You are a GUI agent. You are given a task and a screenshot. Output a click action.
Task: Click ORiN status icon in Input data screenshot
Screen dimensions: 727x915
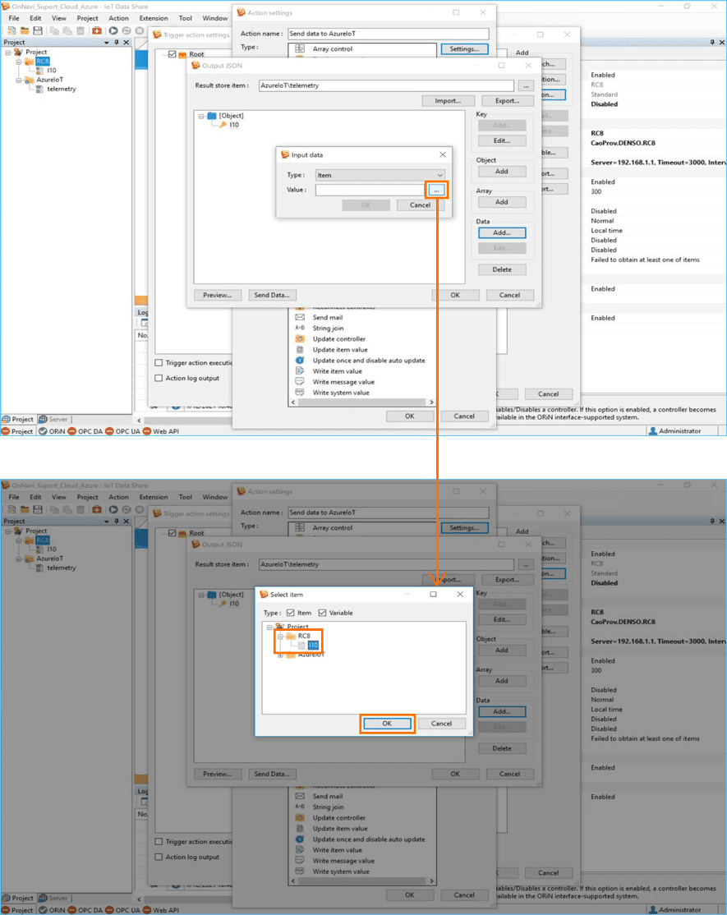pos(43,431)
